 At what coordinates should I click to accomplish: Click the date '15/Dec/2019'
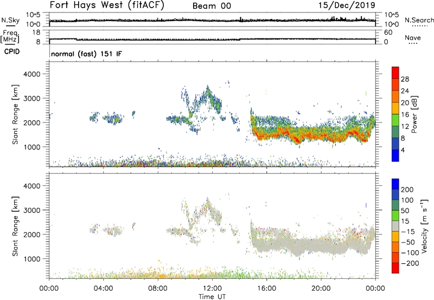tap(347, 5)
